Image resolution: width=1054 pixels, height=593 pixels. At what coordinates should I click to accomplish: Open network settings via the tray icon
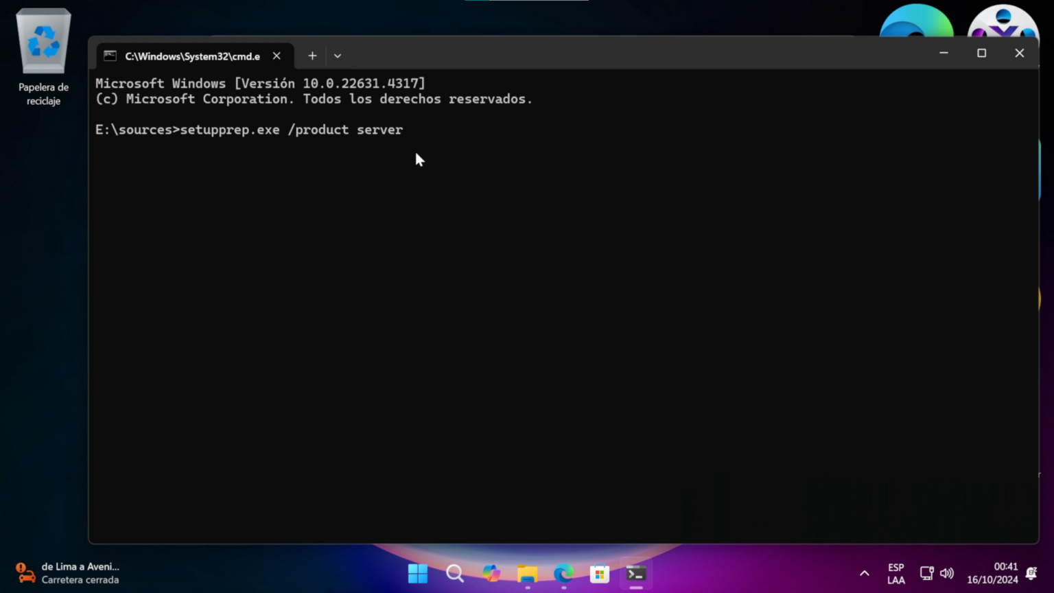[926, 573]
